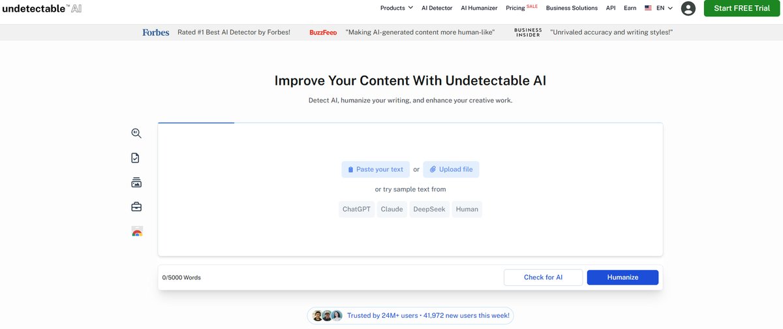Click the Business Insider logo
Viewport: 783px width, 329px height.
[x=527, y=32]
